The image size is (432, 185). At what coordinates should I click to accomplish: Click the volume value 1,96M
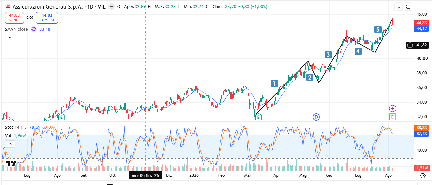tap(20, 135)
